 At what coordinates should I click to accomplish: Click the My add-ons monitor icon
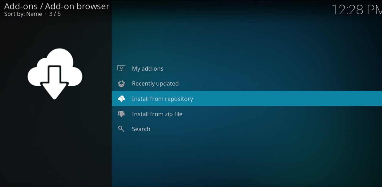(x=121, y=68)
